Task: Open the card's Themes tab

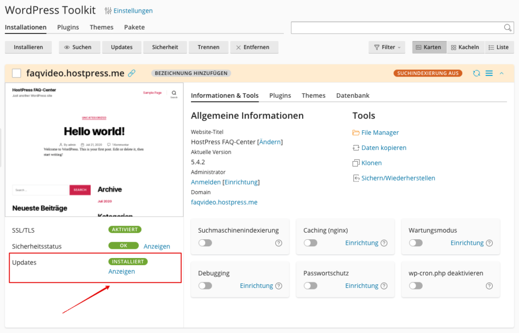Action: 313,95
